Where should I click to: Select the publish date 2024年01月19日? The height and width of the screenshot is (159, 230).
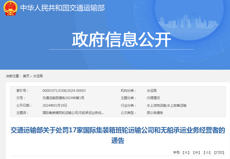coord(55,105)
